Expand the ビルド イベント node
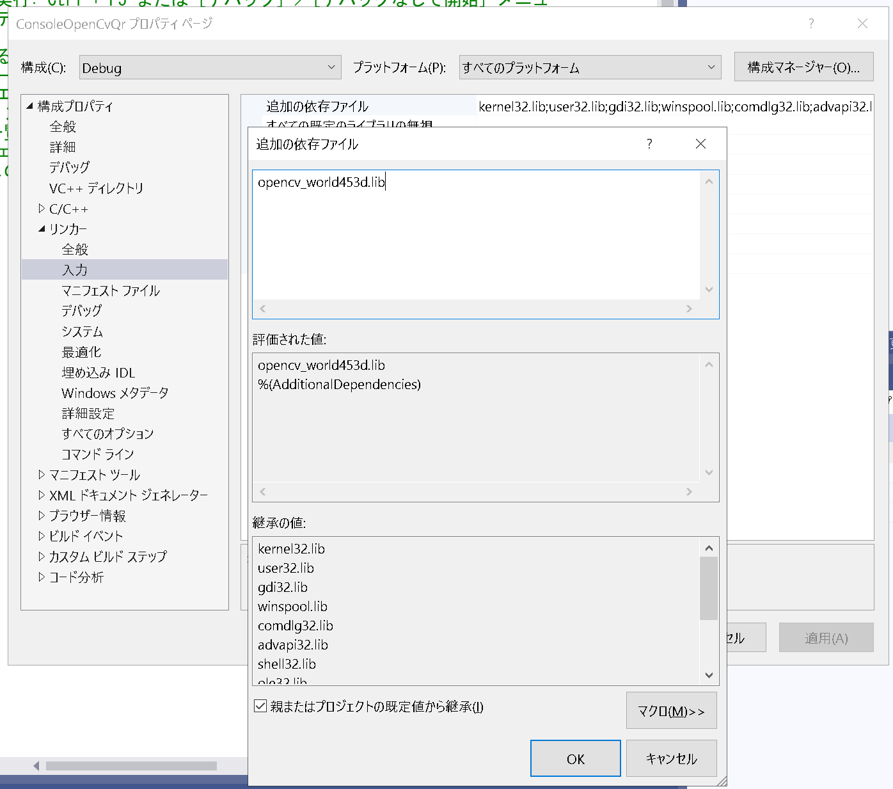The height and width of the screenshot is (789, 893). tap(42, 536)
